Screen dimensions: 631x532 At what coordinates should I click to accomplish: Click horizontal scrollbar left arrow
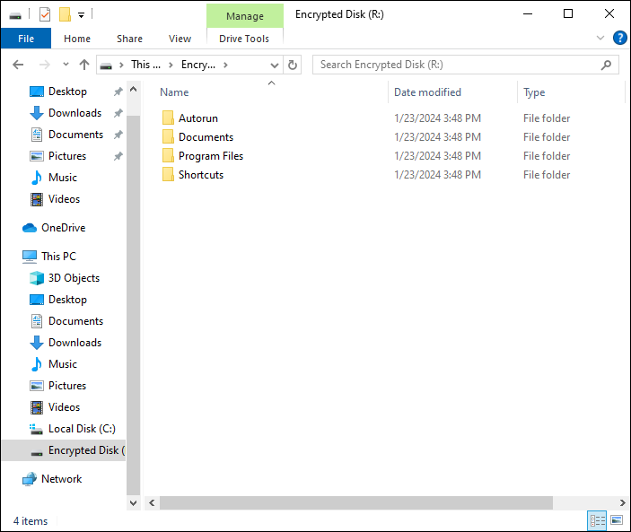(152, 502)
